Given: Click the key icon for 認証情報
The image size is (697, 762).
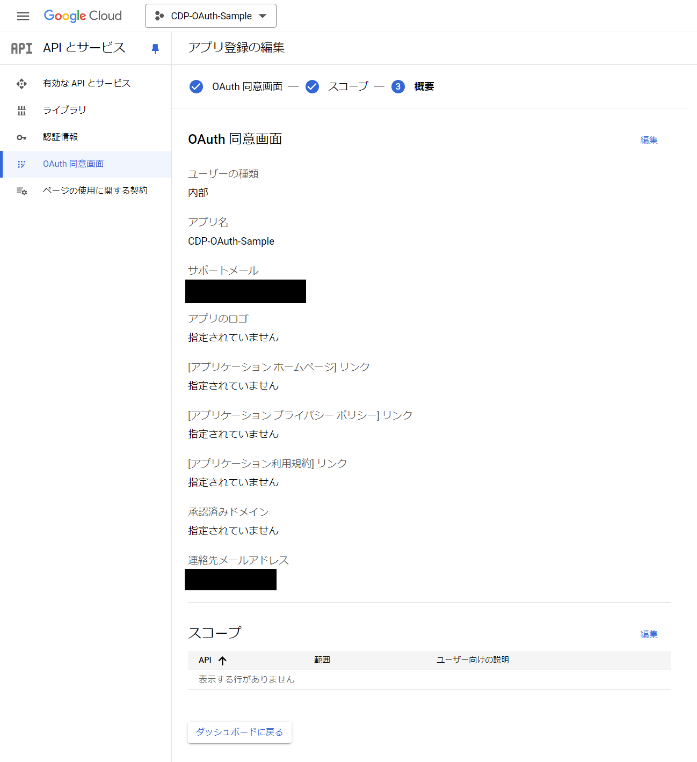Looking at the screenshot, I should (21, 137).
